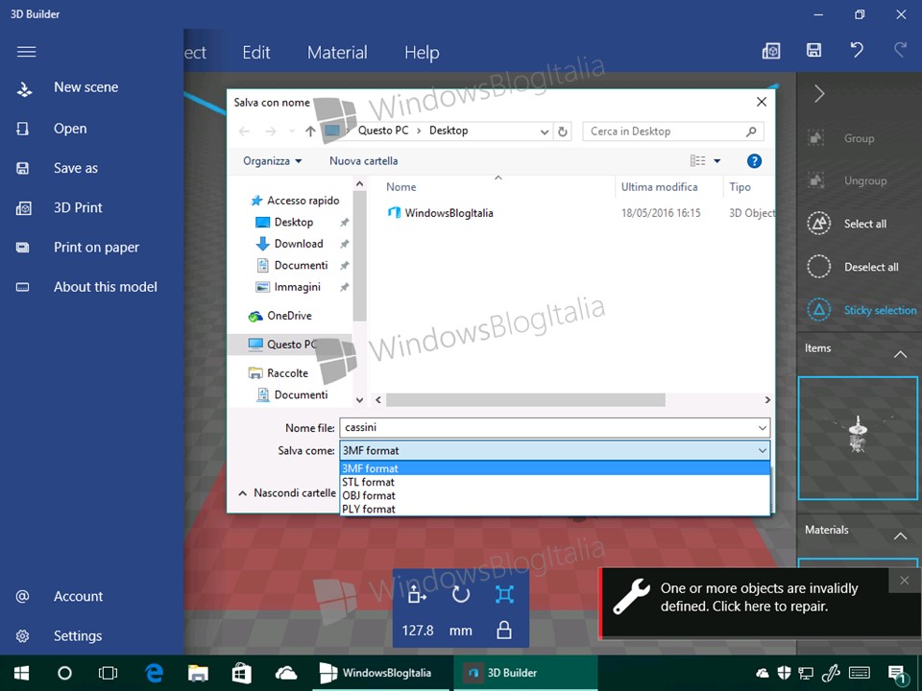The height and width of the screenshot is (691, 922).
Task: Click the Account @ icon
Action: click(22, 596)
